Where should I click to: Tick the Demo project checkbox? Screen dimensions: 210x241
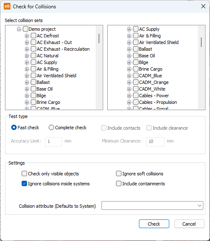[25, 29]
